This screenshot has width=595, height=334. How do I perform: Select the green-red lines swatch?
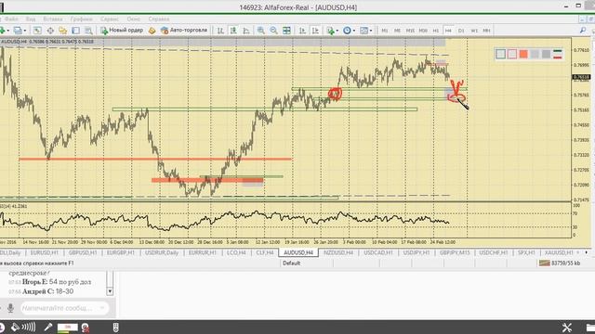point(558,54)
